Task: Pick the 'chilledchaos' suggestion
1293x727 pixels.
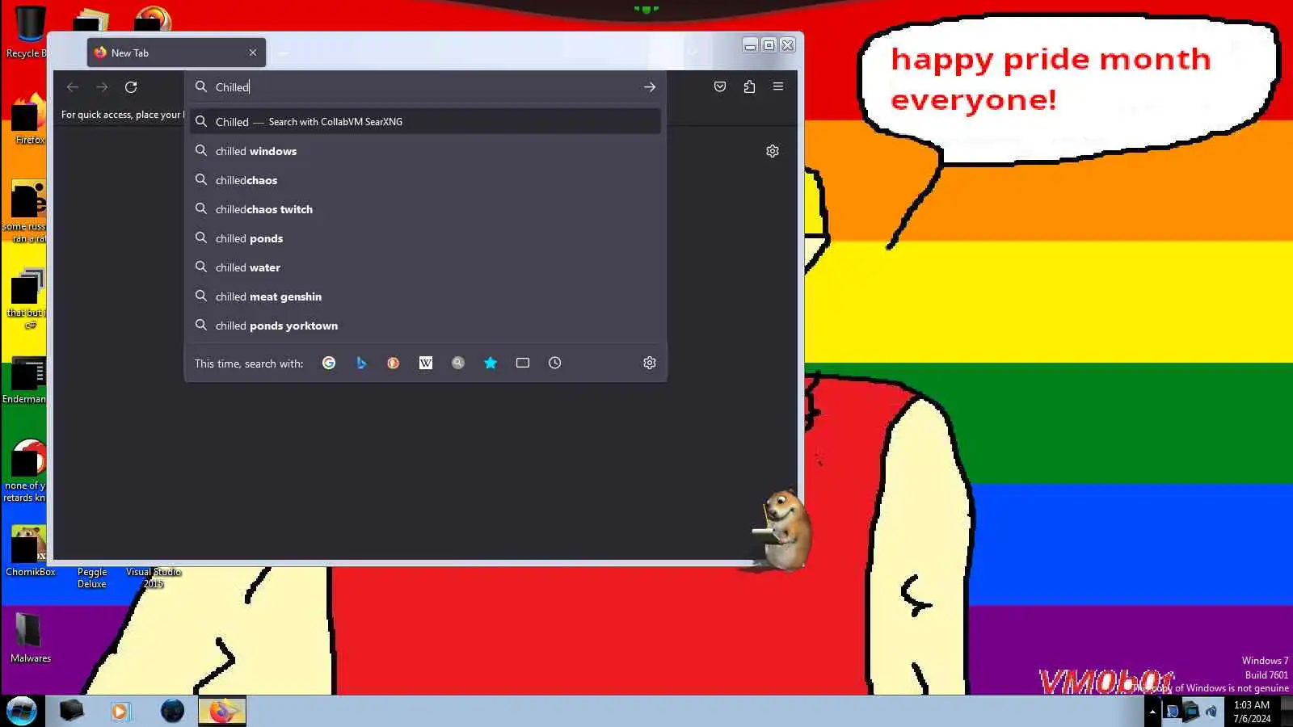Action: click(x=426, y=180)
